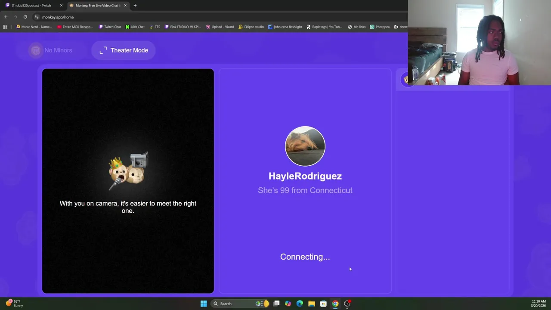Viewport: 551px width, 310px height.
Task: Click the Connecting... status text
Action: 305,257
